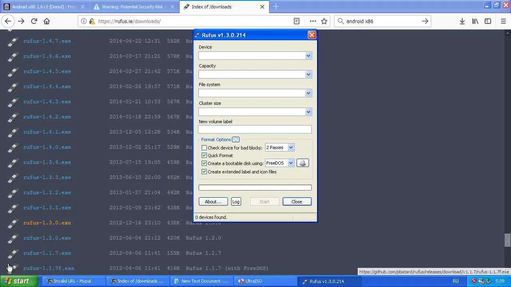Screen dimensions: 511x287
Task: Click the connection padlock warning icon
Action: pos(92,21)
